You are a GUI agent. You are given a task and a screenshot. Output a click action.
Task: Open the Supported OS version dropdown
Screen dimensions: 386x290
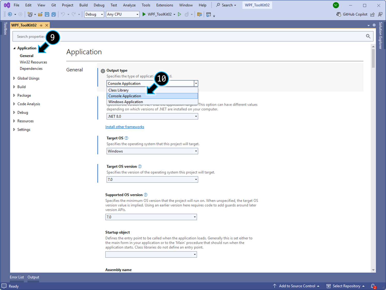[151, 217]
